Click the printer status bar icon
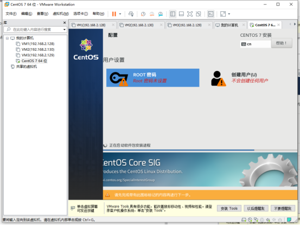This screenshot has height=225, width=300. coord(262,220)
